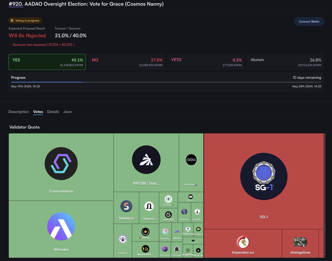This screenshot has width=332, height=261.
Task: Open the Allnodes validator tile
Action: pyautogui.click(x=61, y=229)
